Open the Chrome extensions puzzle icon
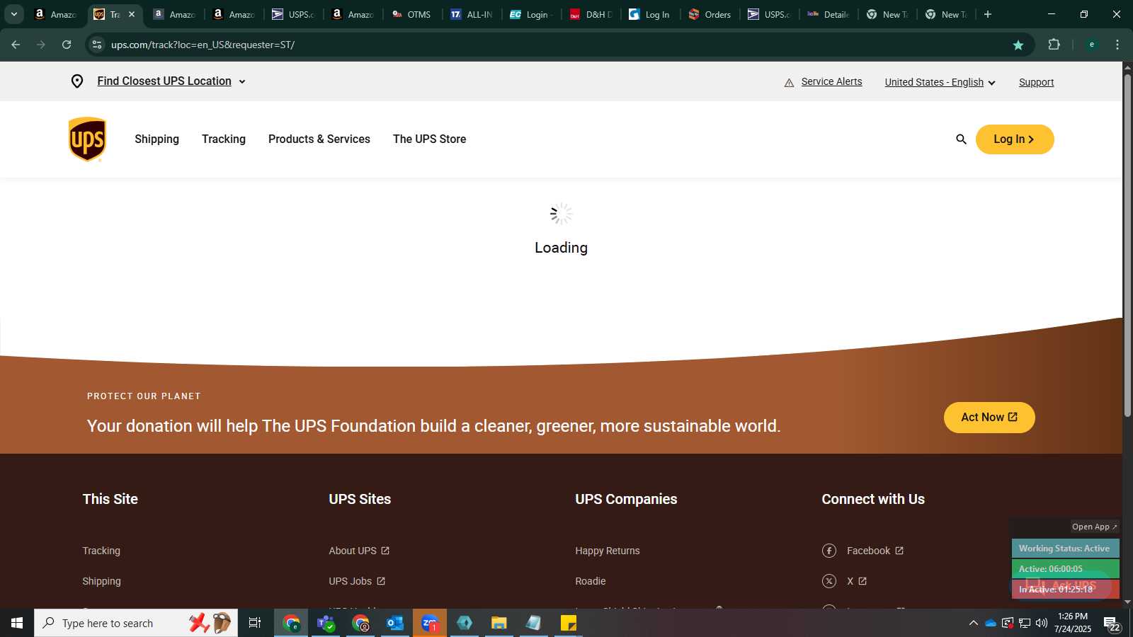Screen dimensions: 1133x637 (x=1054, y=45)
